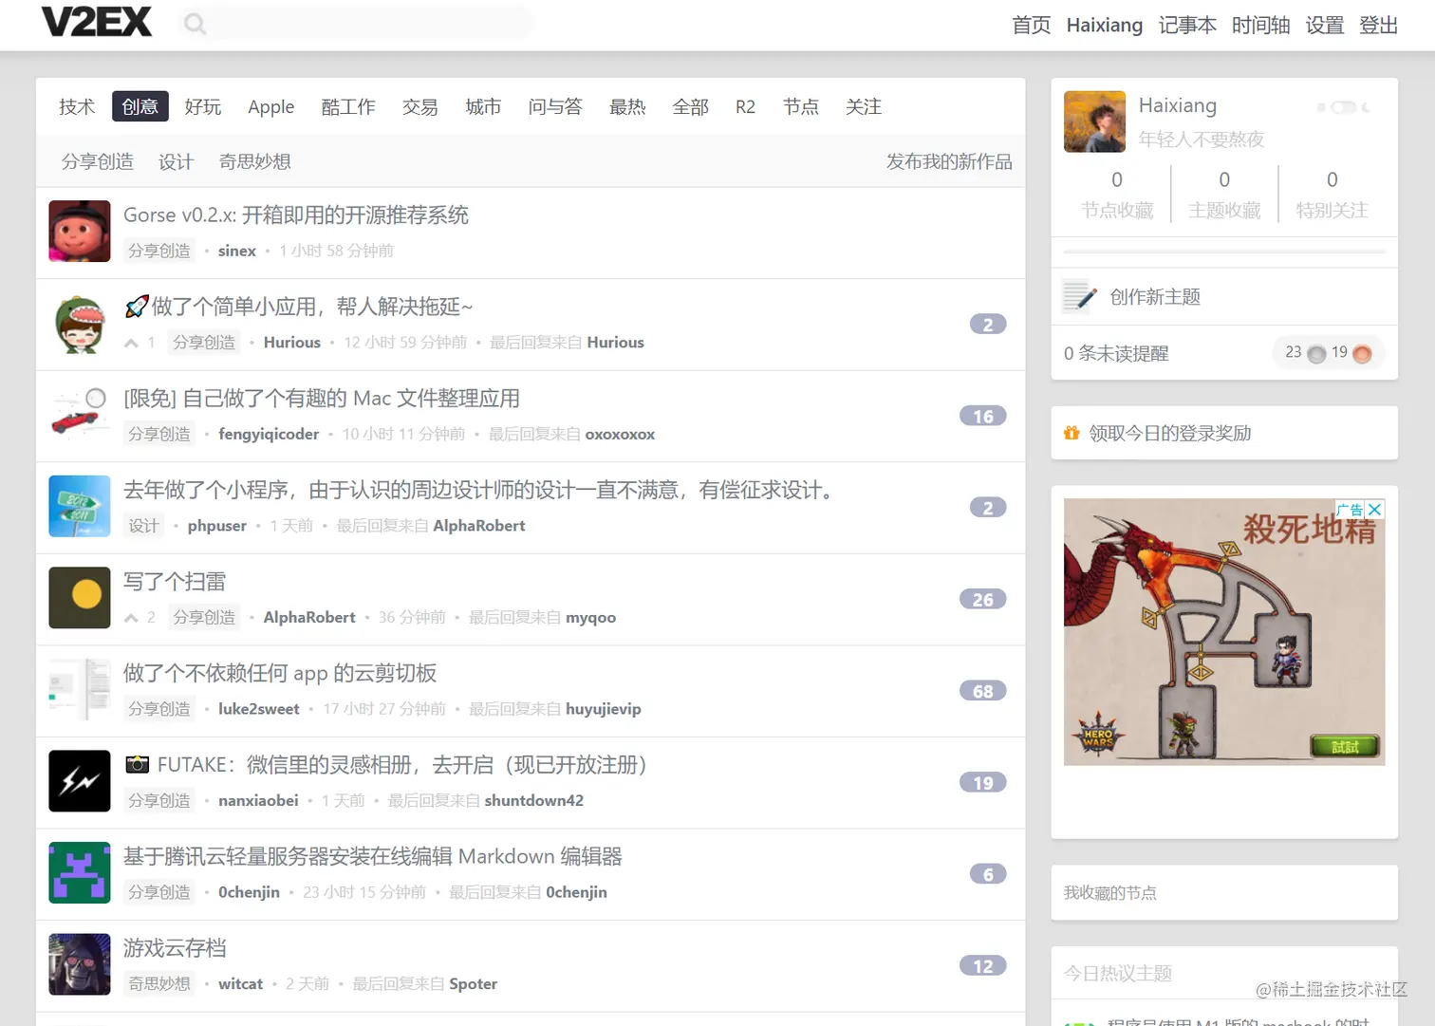The width and height of the screenshot is (1435, 1026).
Task: Select the 问与答 tab
Action: tap(555, 106)
